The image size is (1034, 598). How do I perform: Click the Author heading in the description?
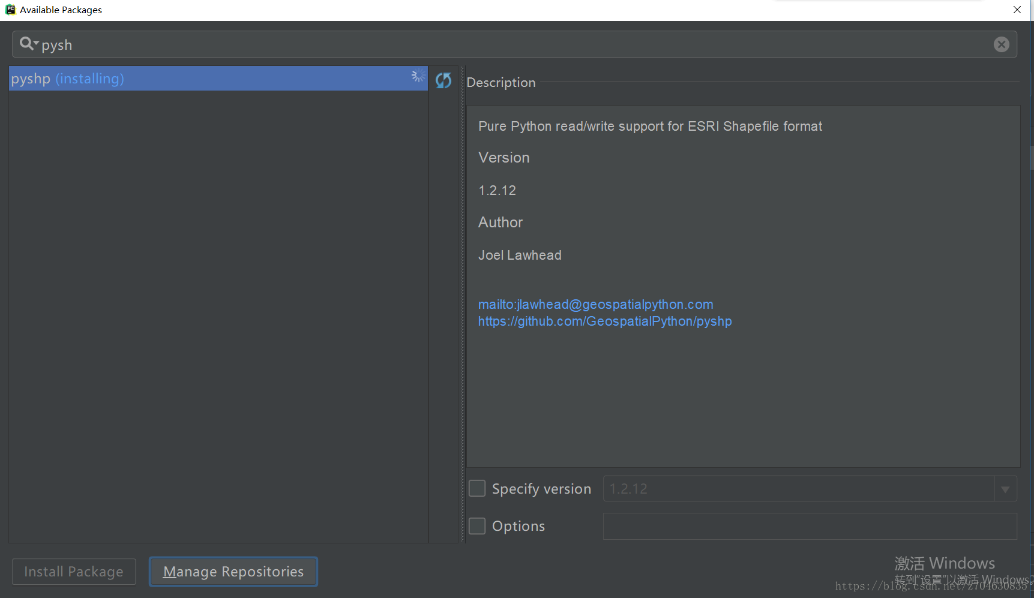tap(500, 223)
